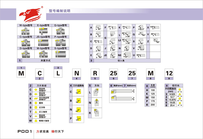The height and width of the screenshot is (139, 203).
Task: Select the 75° entry angle icon for code K
Action: point(126,27)
